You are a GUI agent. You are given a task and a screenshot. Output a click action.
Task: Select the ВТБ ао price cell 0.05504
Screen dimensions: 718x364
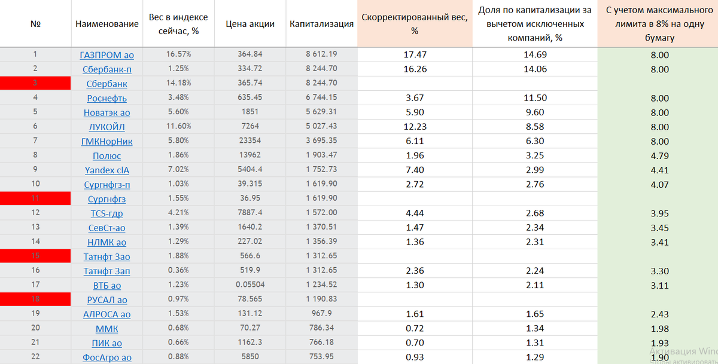pyautogui.click(x=251, y=285)
